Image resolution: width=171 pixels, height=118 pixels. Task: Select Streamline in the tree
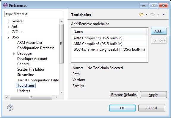point(26,75)
